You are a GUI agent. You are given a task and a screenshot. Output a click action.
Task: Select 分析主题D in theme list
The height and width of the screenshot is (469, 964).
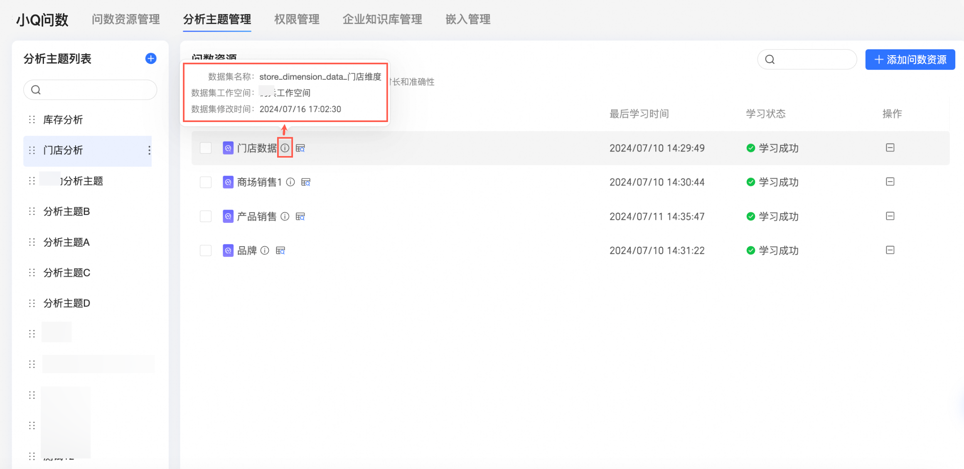pyautogui.click(x=66, y=303)
